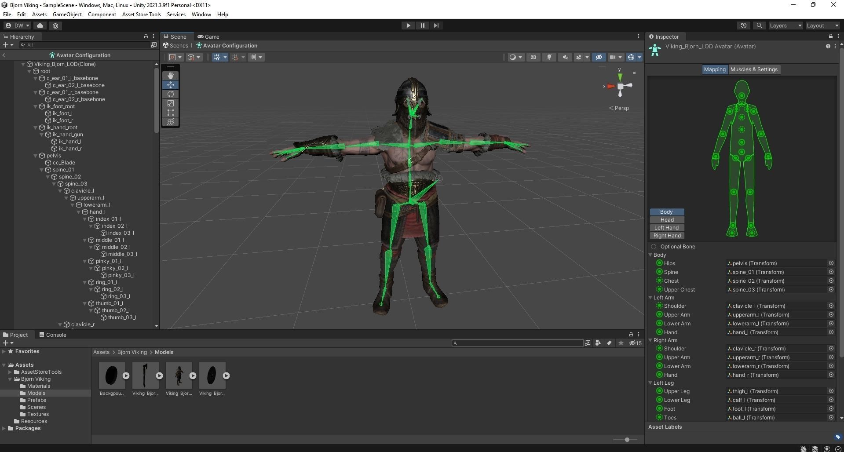Open the collab shield icon in toolbar
The height and width of the screenshot is (452, 844).
(x=55, y=26)
